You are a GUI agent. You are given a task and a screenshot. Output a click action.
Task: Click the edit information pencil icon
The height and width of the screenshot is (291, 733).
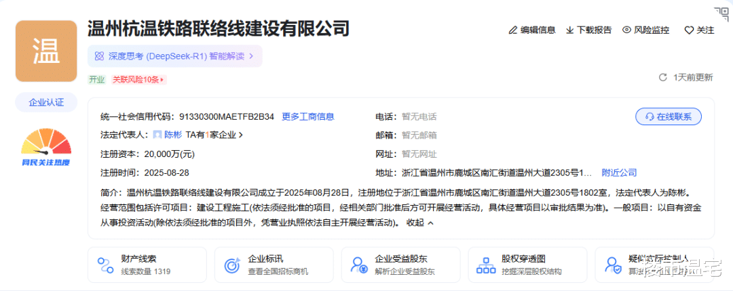(513, 30)
